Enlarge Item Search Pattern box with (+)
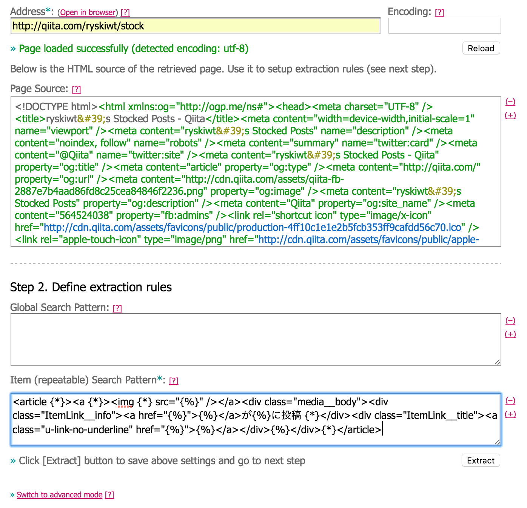Screen dimensions: 527x508 point(510,414)
